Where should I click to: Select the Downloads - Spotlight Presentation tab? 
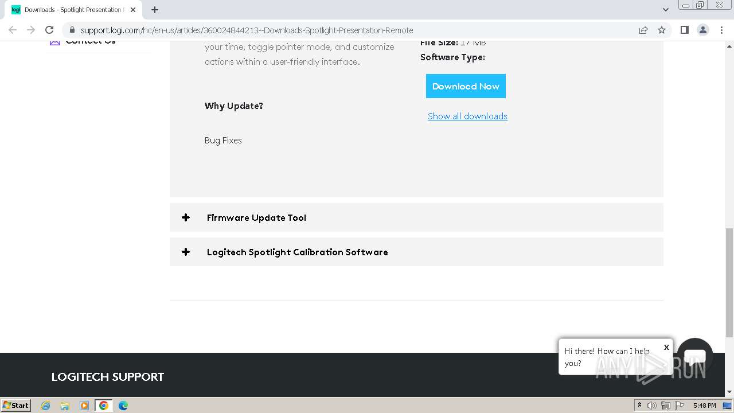[73, 10]
